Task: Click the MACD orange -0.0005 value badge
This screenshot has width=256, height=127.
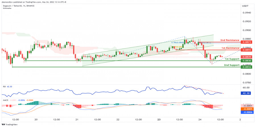Action: [247, 109]
